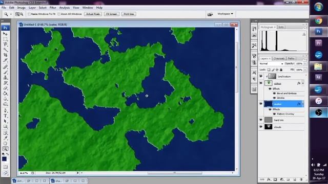Screen dimensions: 328x184
Task: Click the minimized 'sha' document tab
Action: [68, 180]
